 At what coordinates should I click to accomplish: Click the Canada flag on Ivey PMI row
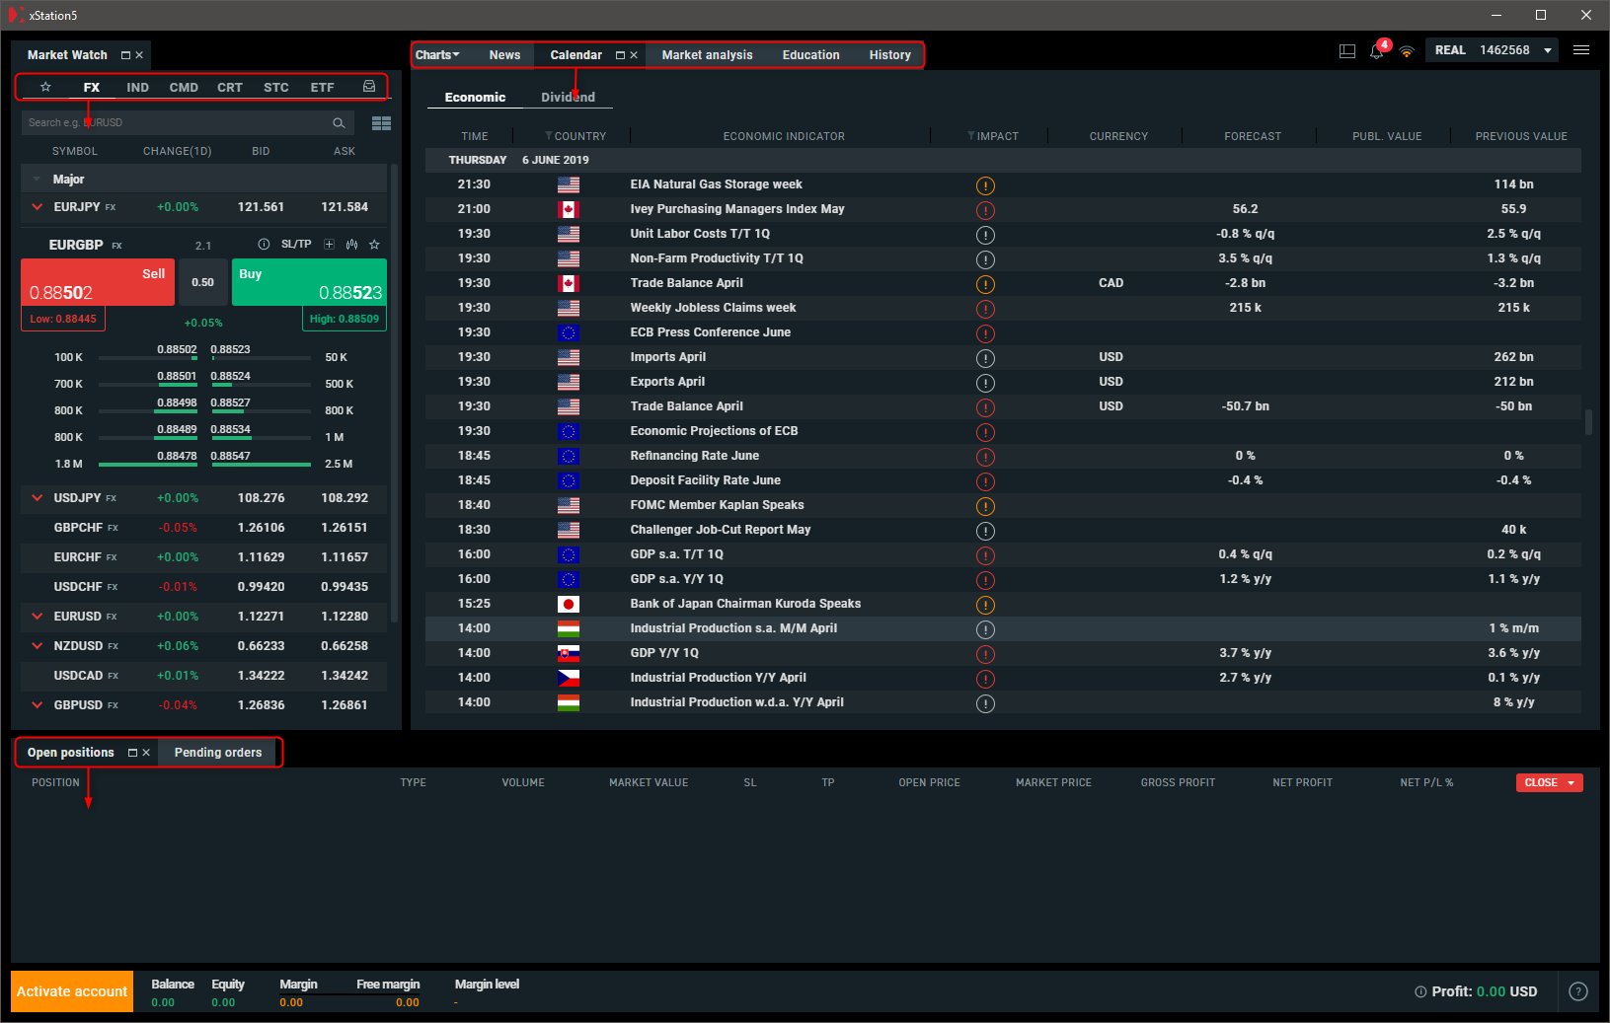569,209
